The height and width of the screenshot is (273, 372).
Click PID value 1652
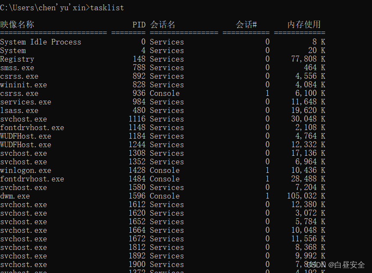[137, 221]
